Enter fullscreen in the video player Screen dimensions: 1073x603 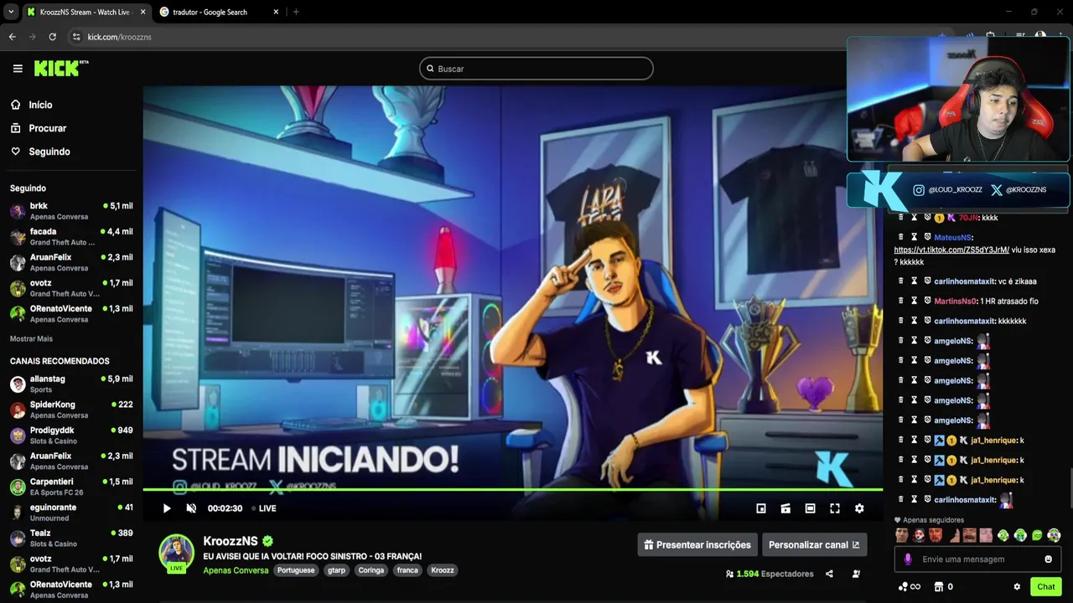(835, 508)
